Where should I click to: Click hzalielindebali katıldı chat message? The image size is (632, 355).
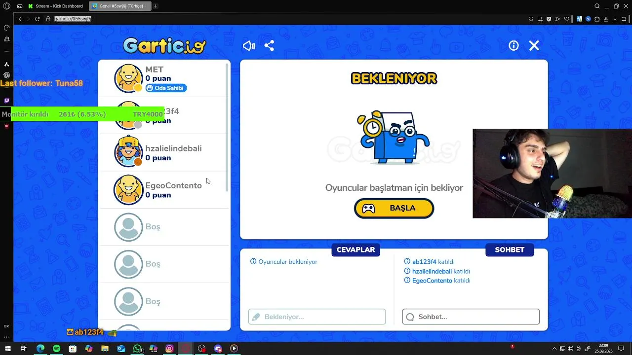[x=437, y=271]
